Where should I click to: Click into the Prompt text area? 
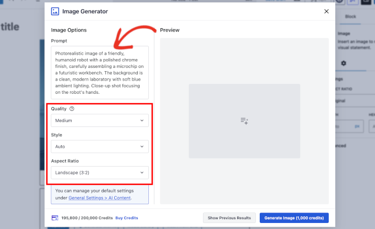coord(100,72)
